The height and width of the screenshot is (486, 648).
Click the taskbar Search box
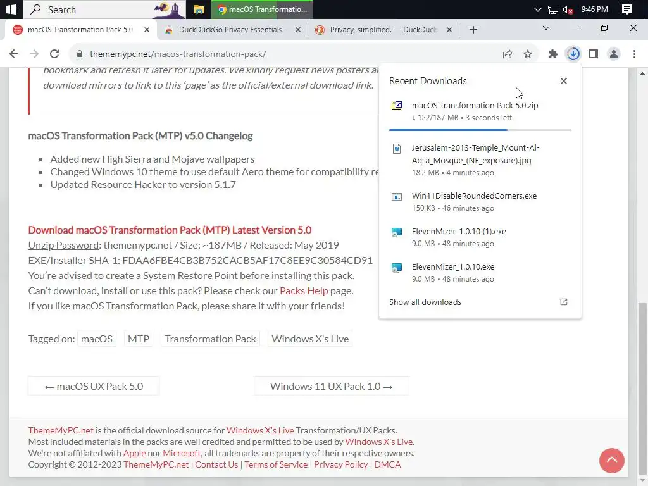pos(104,9)
